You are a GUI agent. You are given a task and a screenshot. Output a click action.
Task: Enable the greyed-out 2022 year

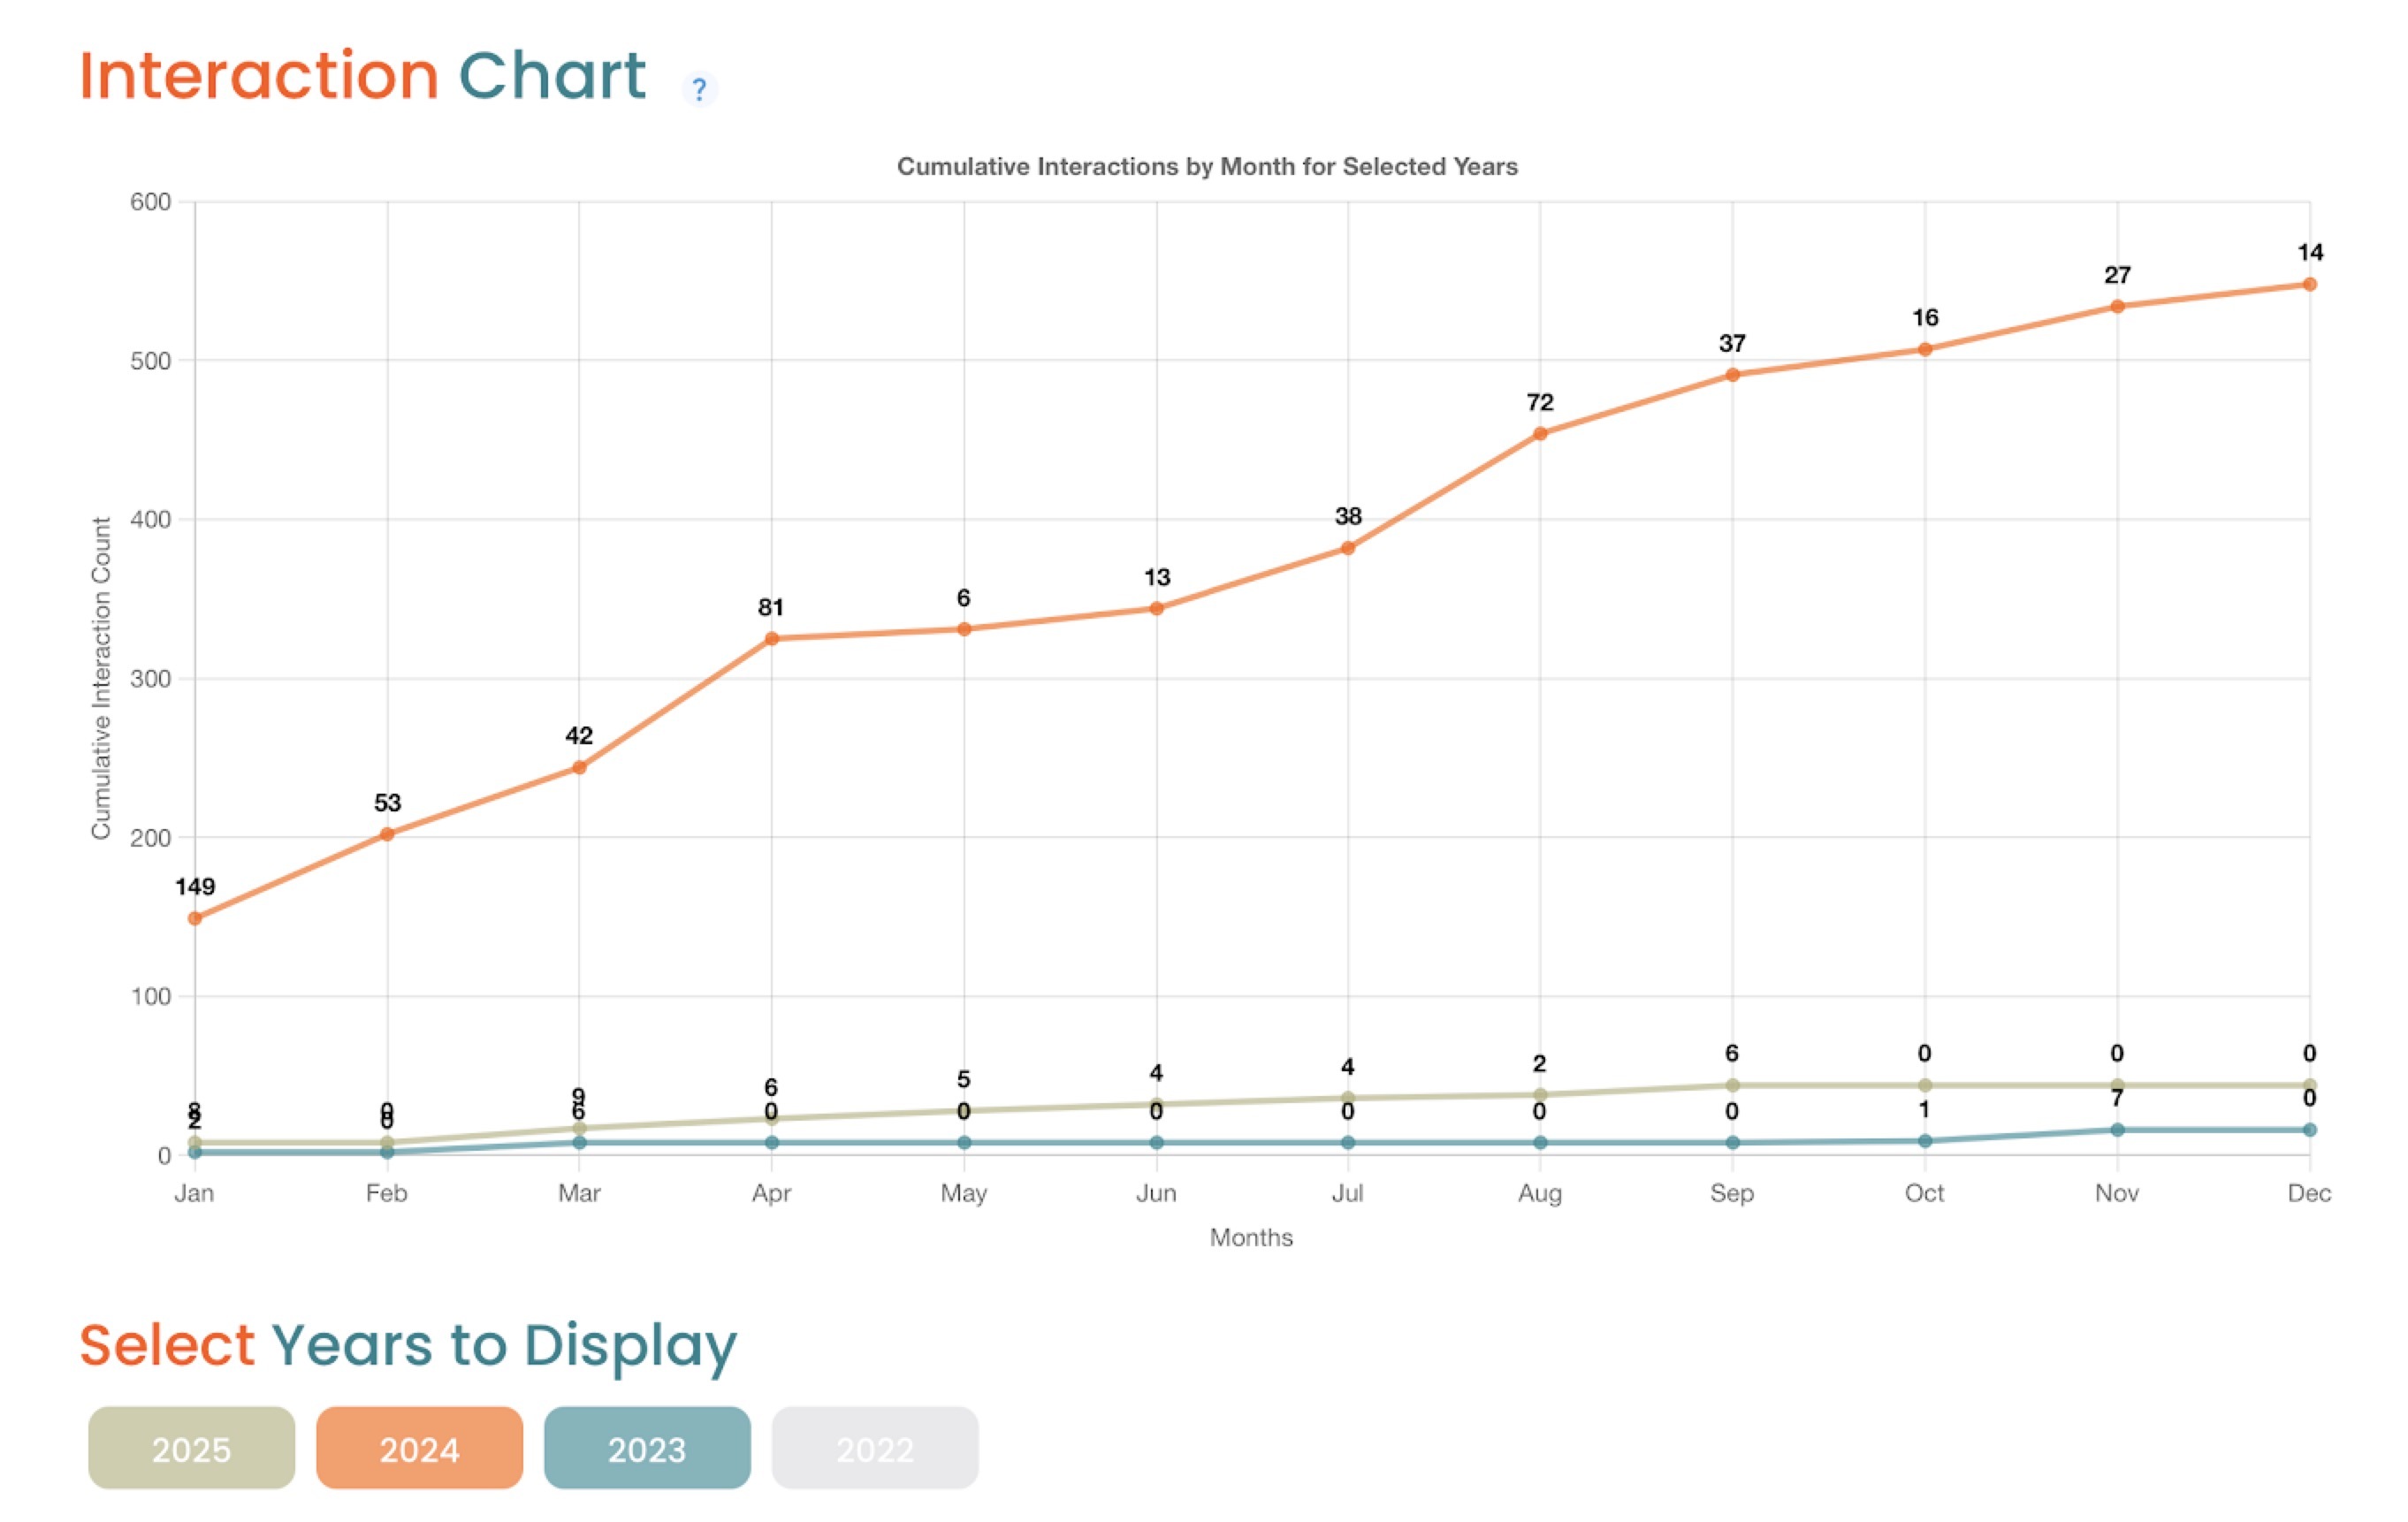[875, 1448]
